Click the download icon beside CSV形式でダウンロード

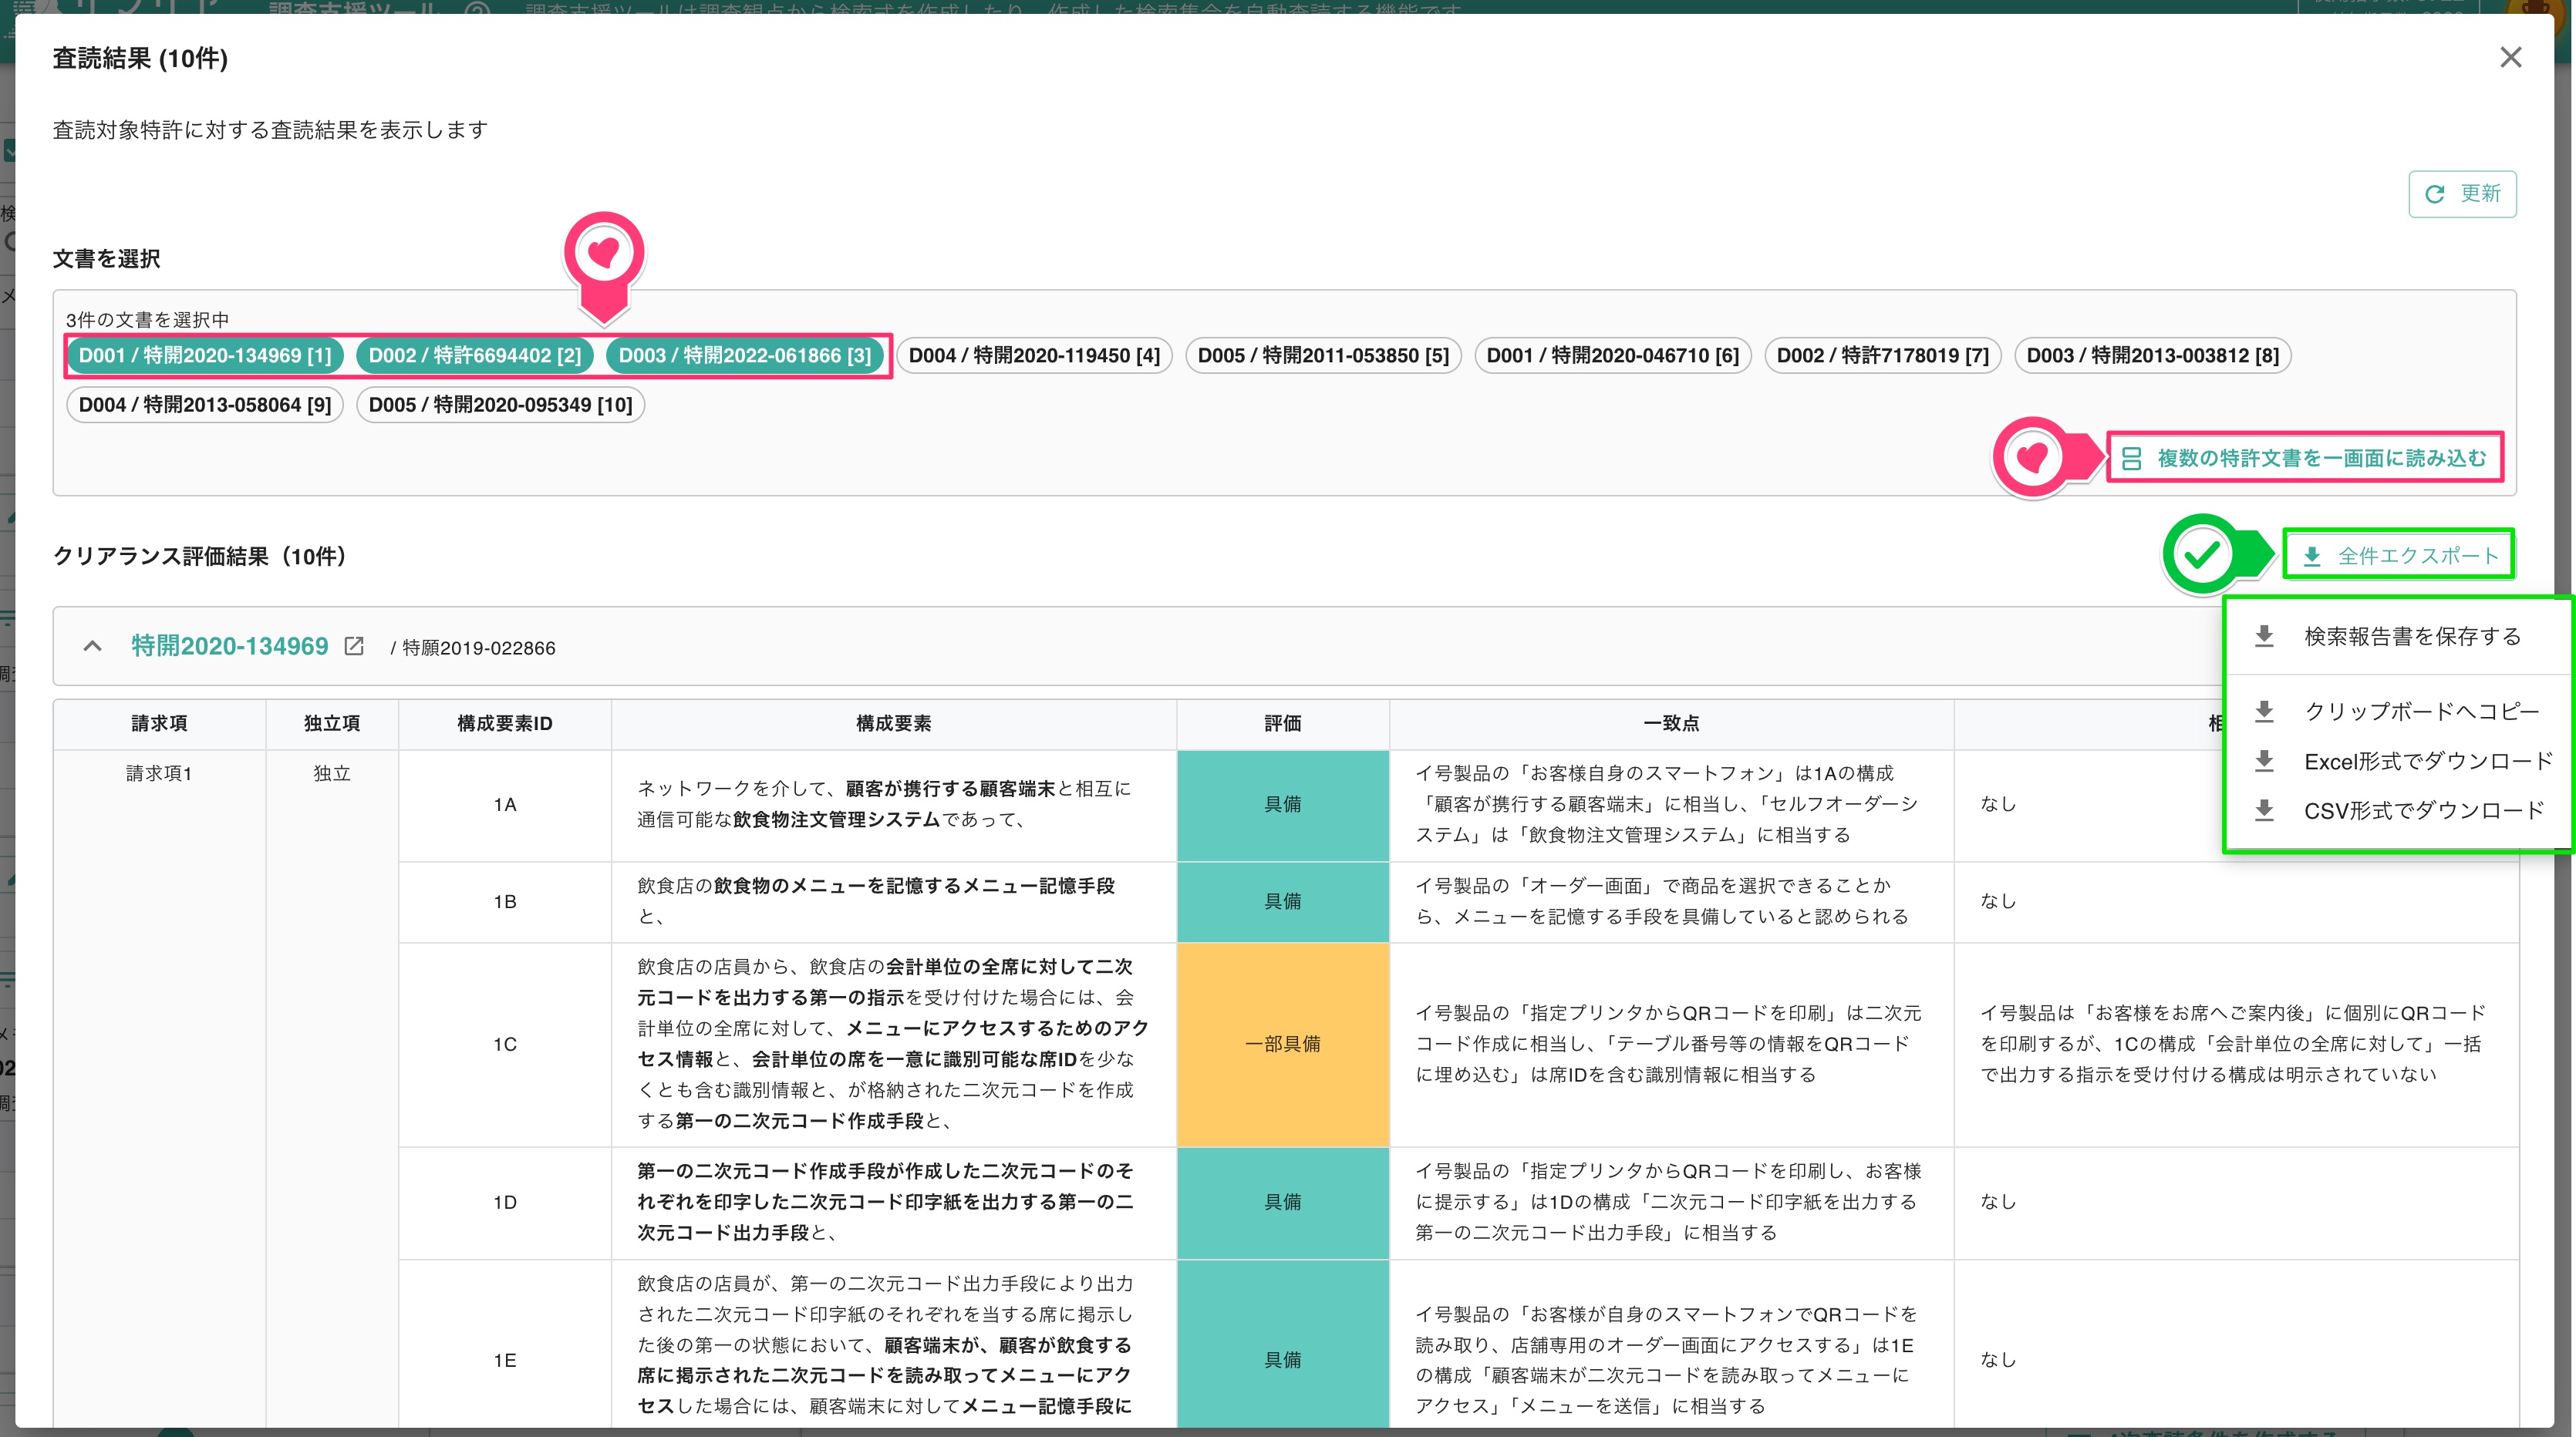2265,810
